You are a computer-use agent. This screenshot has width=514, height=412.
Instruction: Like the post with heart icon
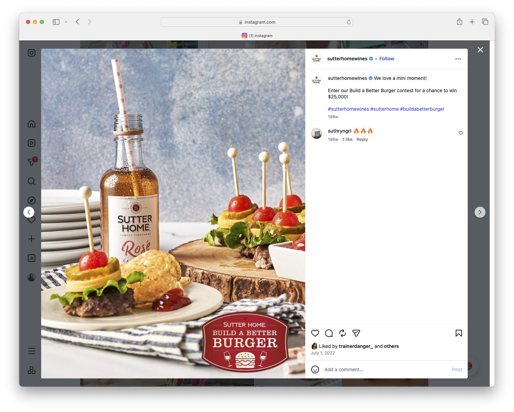pyautogui.click(x=315, y=333)
